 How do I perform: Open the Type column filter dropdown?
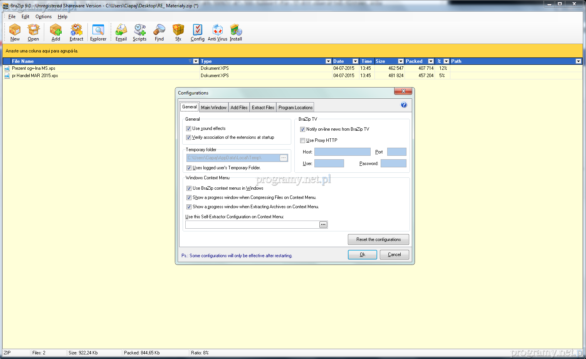point(328,61)
